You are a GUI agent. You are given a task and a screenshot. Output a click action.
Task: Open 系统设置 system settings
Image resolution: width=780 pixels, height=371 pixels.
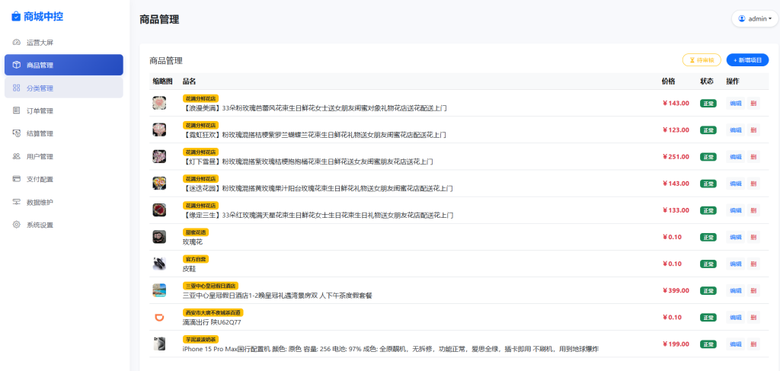[40, 225]
